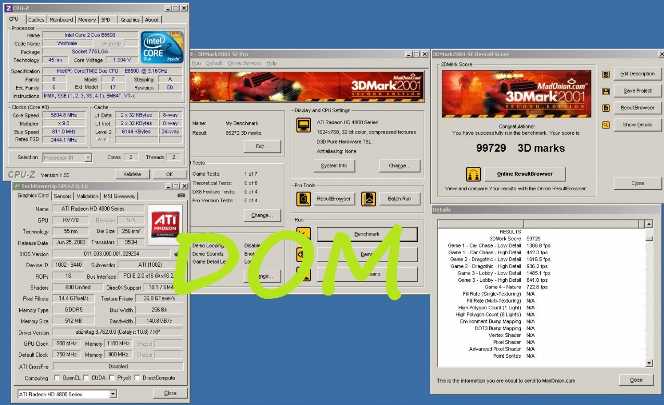
Task: Click the Online ResultBrowser trees icon
Action: tap(473, 174)
